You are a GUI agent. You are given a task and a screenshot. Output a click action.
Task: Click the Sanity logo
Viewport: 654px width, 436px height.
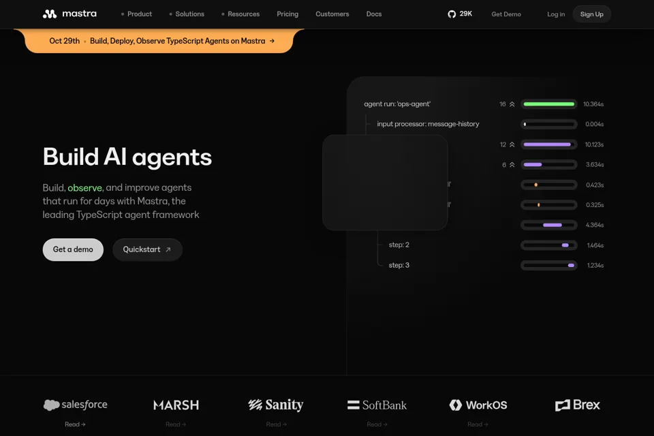coord(276,405)
